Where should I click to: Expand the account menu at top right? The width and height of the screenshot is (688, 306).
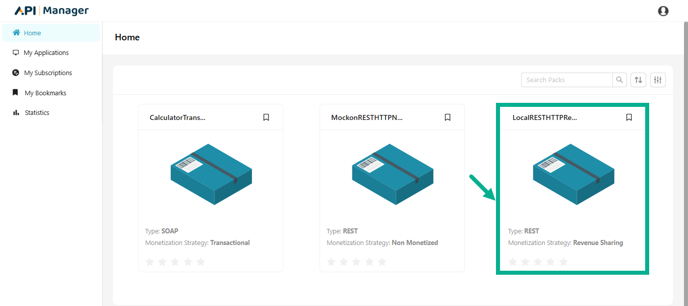(663, 11)
